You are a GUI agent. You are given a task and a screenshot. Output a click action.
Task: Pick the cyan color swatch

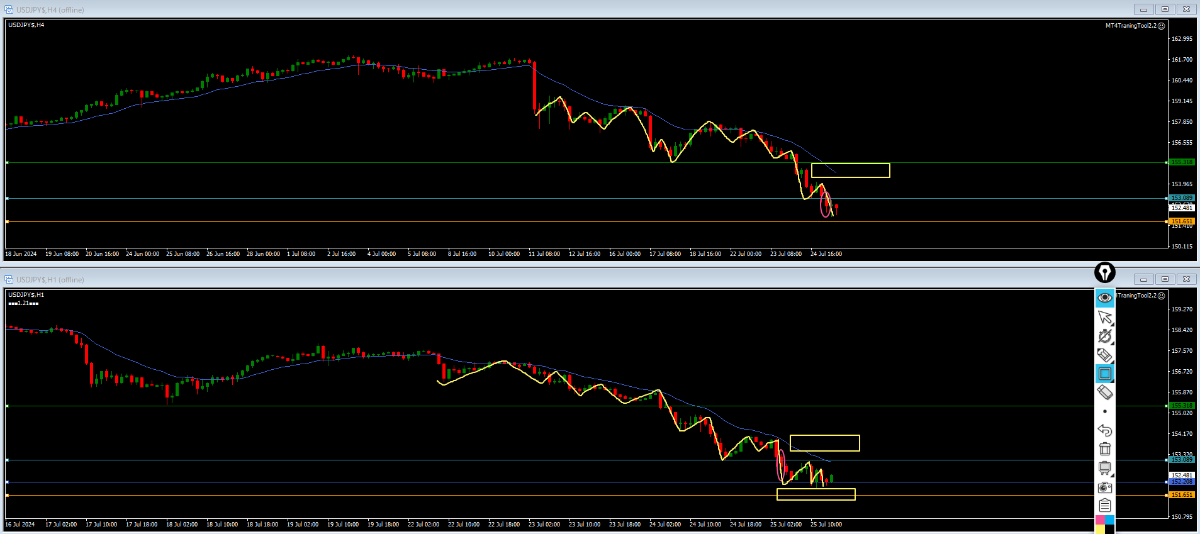point(1109,520)
